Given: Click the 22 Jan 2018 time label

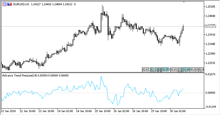Looking at the screenshot, I should pyautogui.click(x=9, y=111).
